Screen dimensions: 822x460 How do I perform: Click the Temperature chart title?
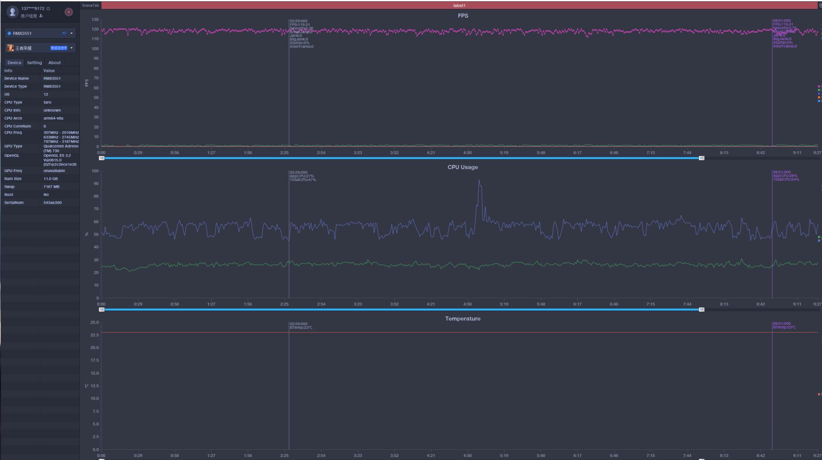pos(463,319)
